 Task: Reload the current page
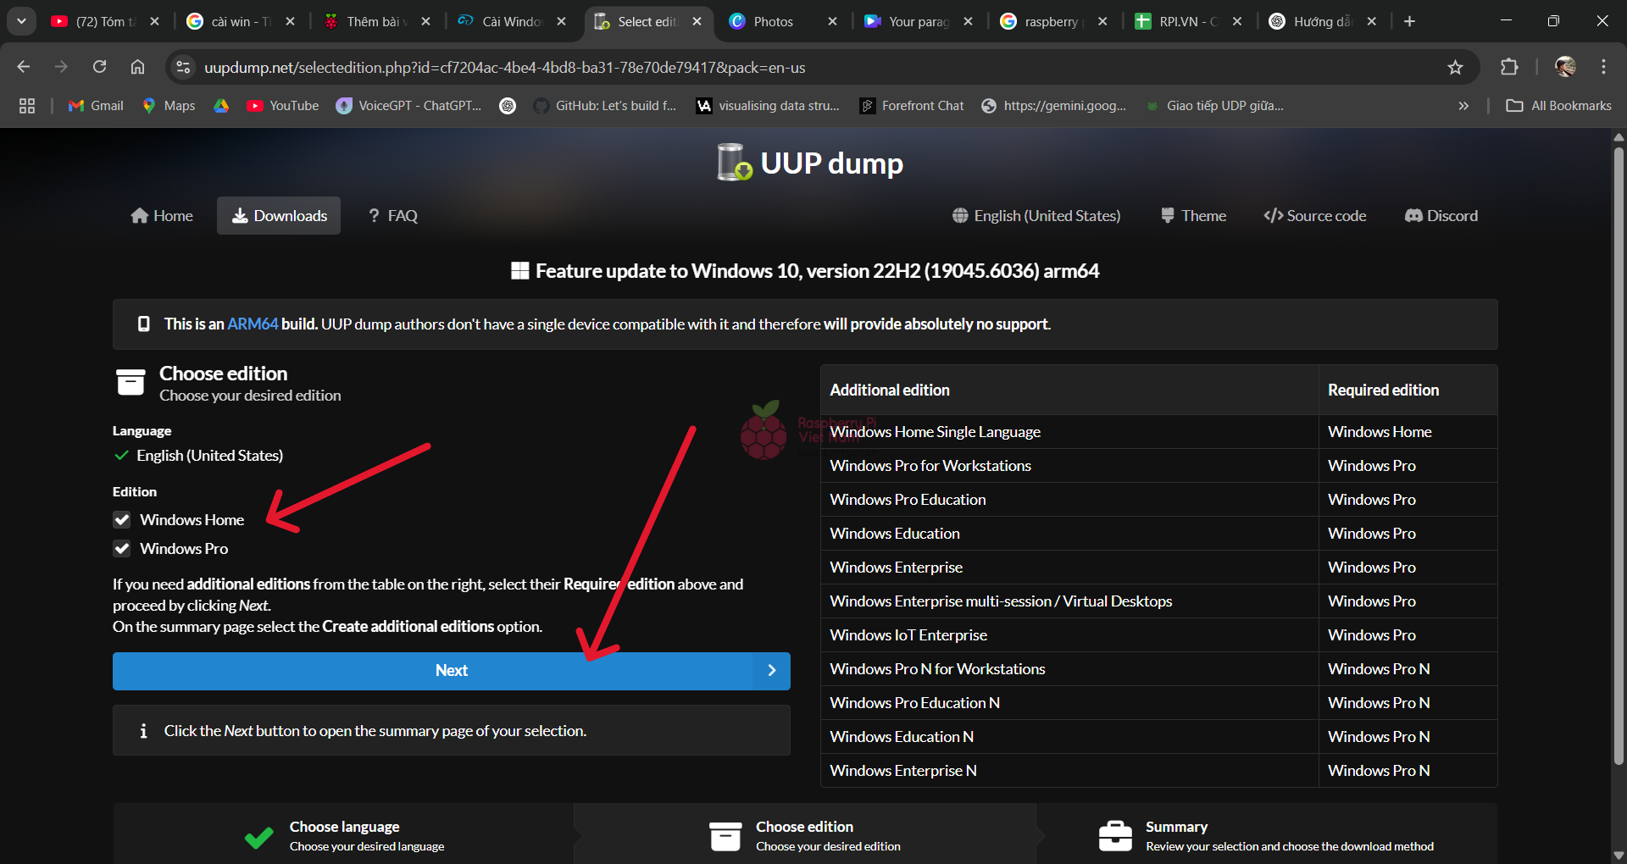100,68
